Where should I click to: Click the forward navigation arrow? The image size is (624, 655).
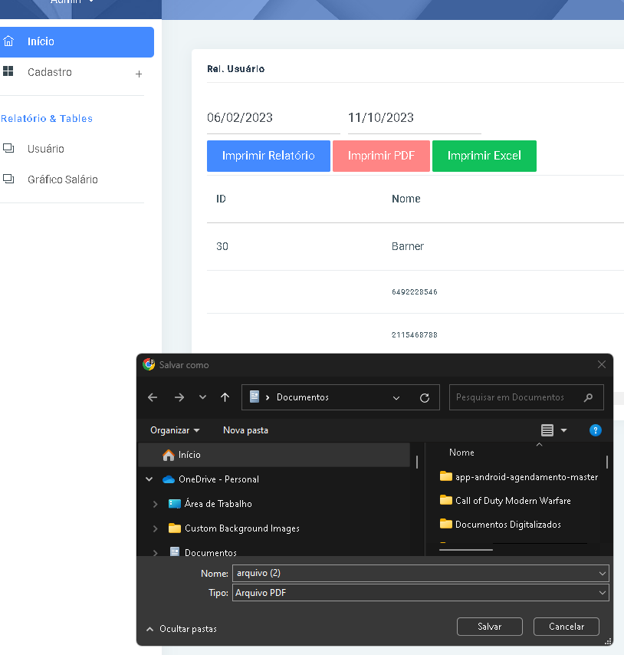click(x=178, y=397)
